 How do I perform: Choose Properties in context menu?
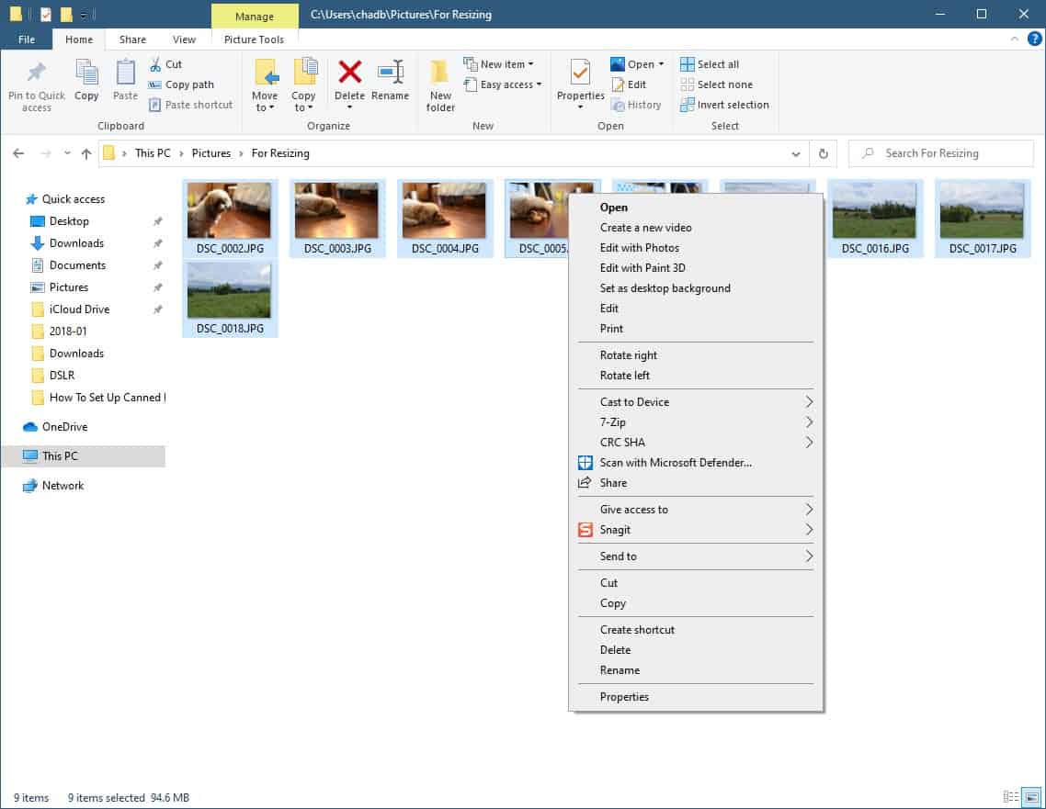tap(696, 696)
